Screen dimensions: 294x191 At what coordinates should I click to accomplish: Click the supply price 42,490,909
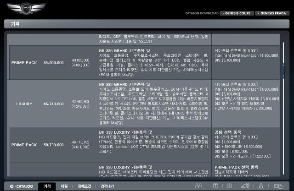click(81, 102)
